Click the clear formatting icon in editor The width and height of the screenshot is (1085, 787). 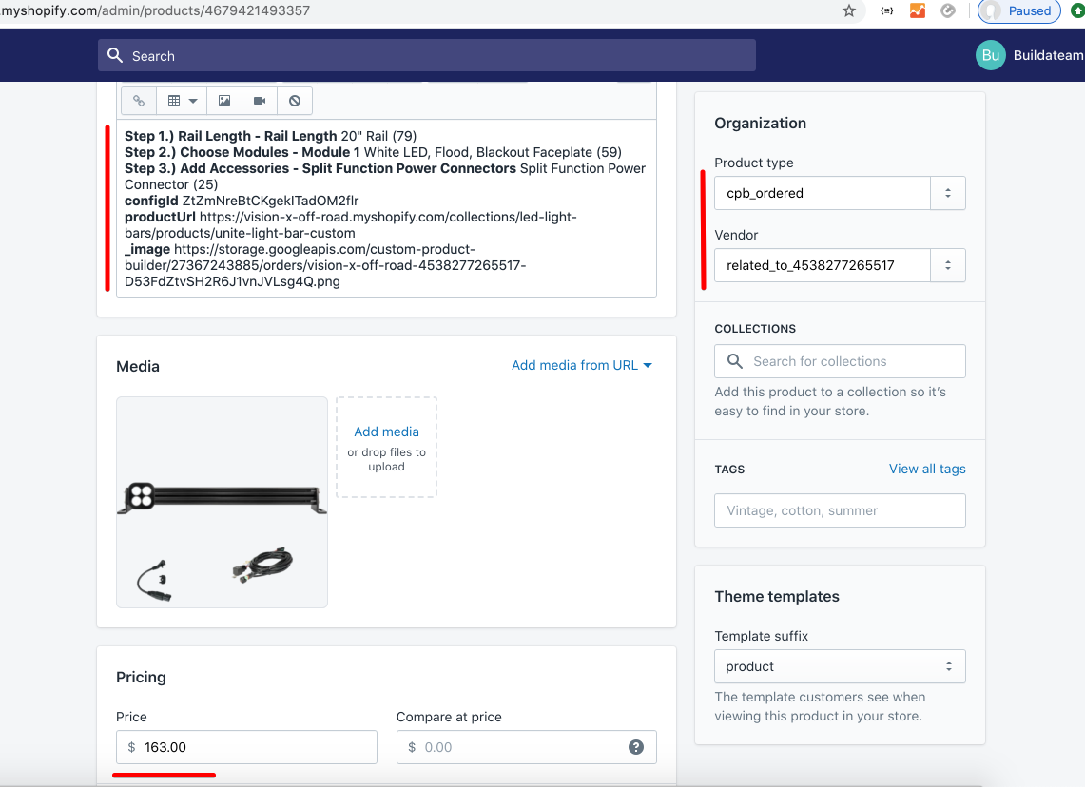click(x=295, y=101)
